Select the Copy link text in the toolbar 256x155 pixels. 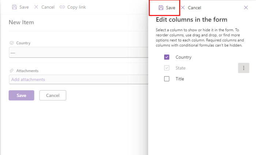point(76,7)
